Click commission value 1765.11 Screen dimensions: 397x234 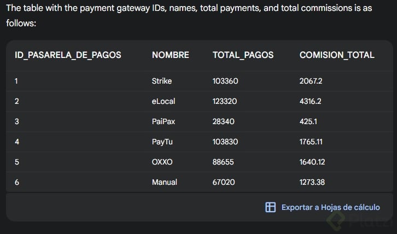pyautogui.click(x=311, y=142)
